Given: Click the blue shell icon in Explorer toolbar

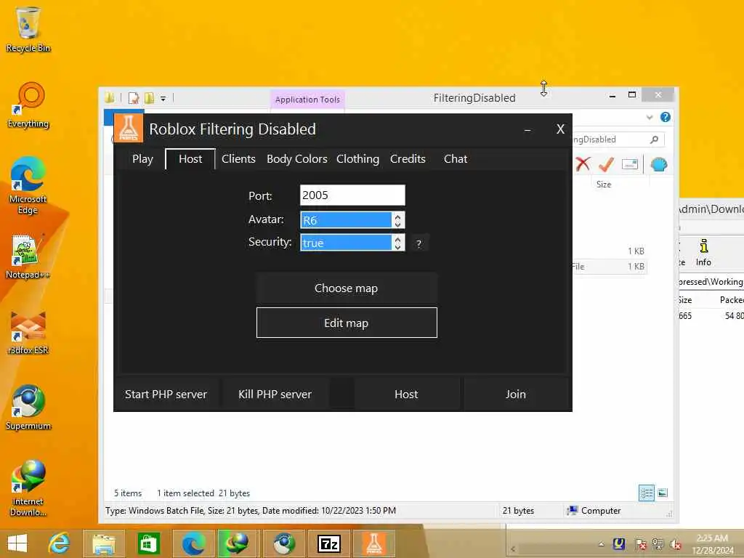Looking at the screenshot, I should [658, 165].
